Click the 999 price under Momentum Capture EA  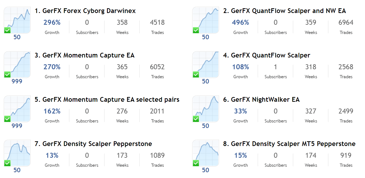click(x=17, y=81)
